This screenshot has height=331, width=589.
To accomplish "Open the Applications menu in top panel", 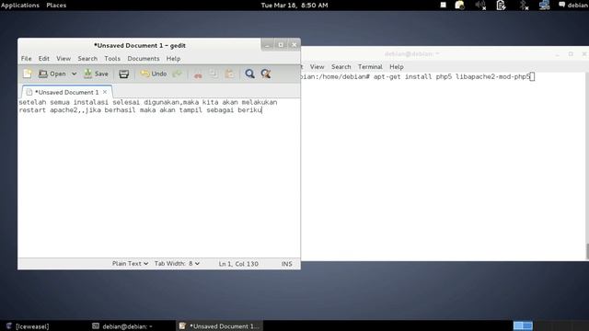I will pyautogui.click(x=20, y=6).
